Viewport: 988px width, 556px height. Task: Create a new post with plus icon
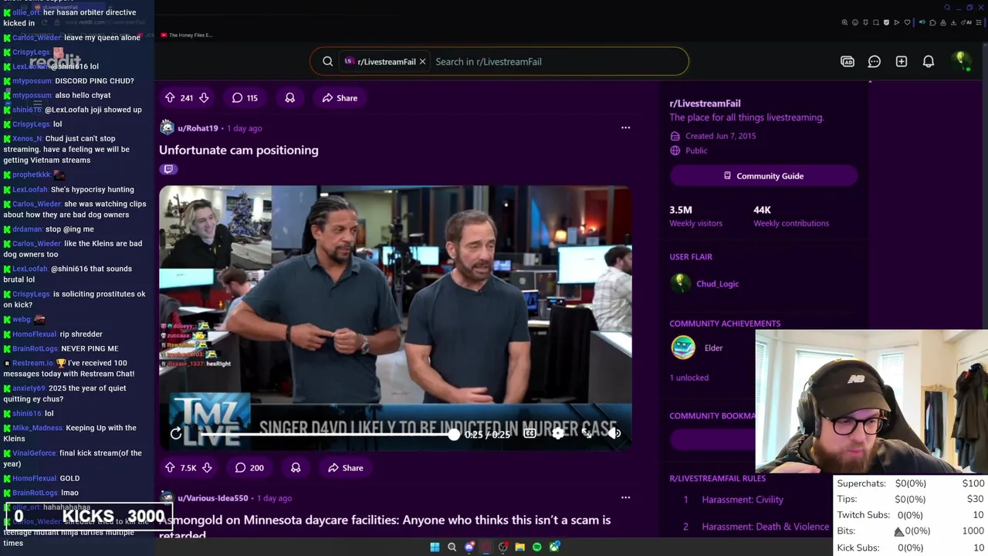[x=902, y=61]
